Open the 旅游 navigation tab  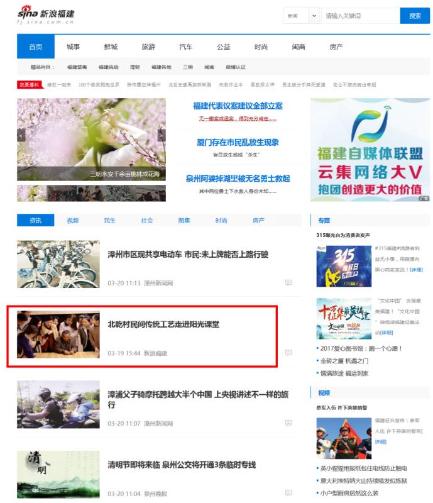point(148,47)
